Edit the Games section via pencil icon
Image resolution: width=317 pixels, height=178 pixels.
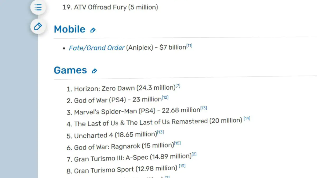[94, 71]
